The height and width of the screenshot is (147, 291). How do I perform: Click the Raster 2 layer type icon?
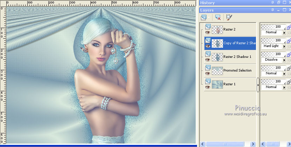pos(208,27)
